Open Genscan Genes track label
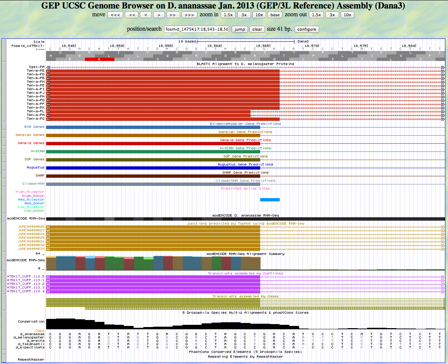 coord(30,135)
